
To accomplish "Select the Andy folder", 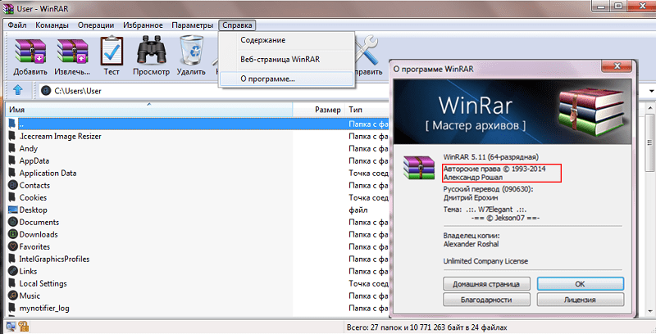I will click(x=29, y=149).
